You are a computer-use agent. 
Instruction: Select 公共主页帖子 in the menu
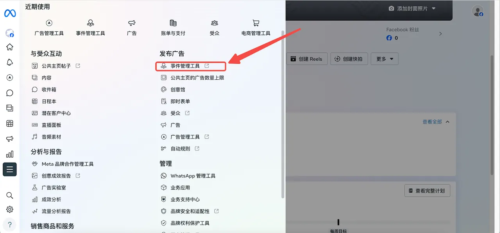point(55,66)
